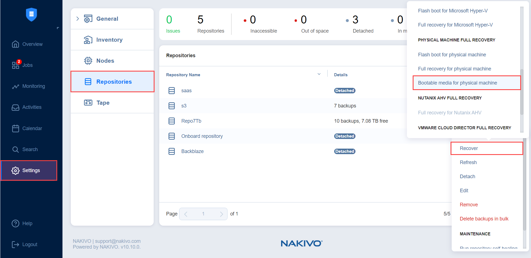This screenshot has height=258, width=531.
Task: Open the Overview home icon
Action: (15, 44)
